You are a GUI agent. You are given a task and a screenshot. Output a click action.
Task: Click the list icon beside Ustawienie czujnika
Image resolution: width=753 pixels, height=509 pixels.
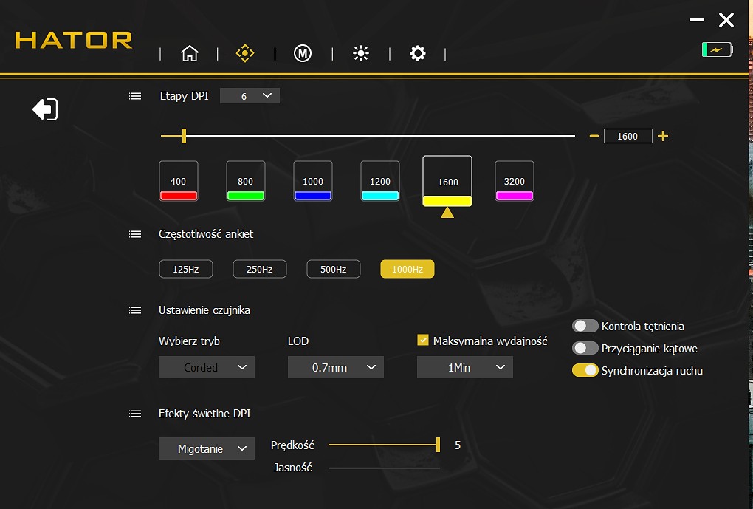pyautogui.click(x=135, y=310)
